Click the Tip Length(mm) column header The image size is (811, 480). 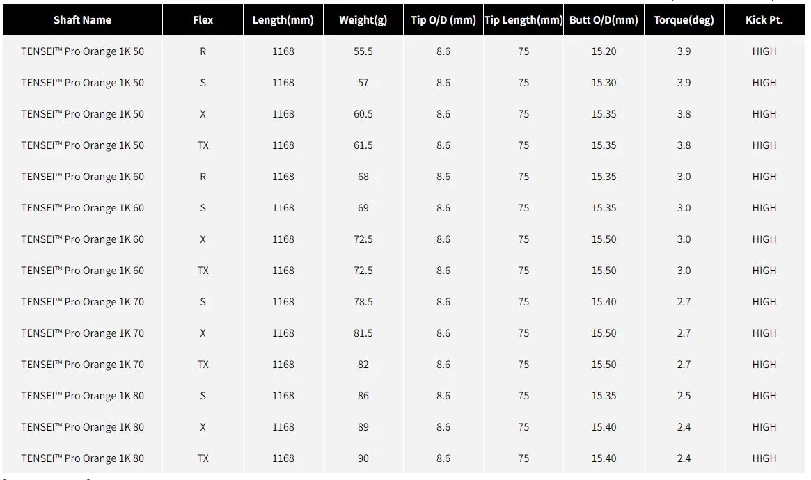(x=523, y=20)
